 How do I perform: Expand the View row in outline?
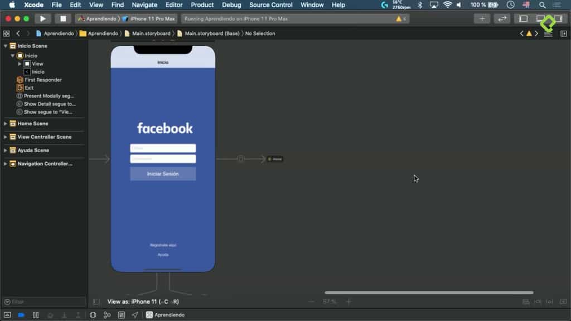(20, 64)
